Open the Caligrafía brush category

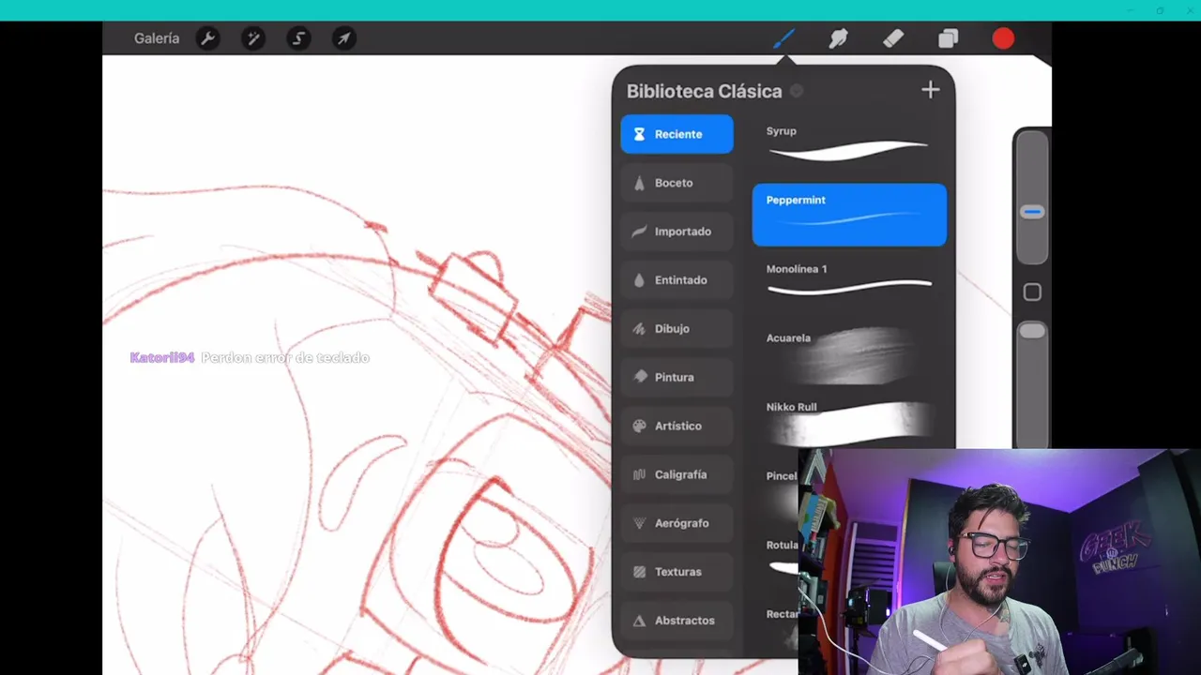pos(677,474)
